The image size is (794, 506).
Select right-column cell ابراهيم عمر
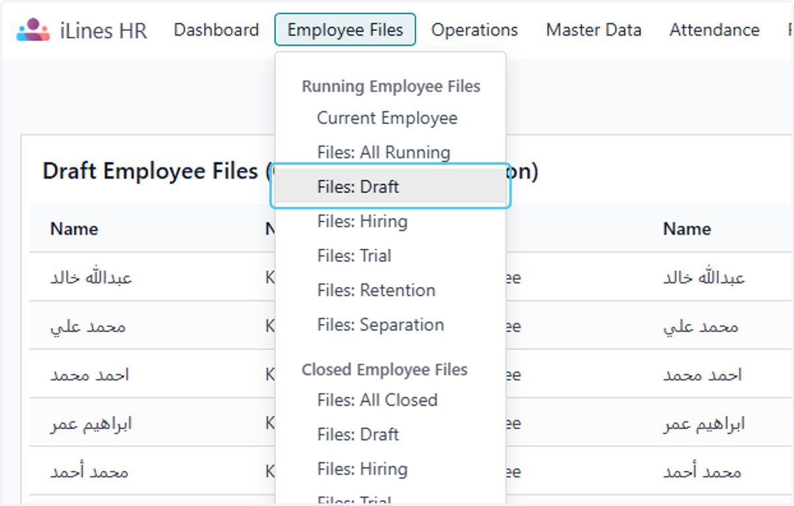click(x=704, y=423)
